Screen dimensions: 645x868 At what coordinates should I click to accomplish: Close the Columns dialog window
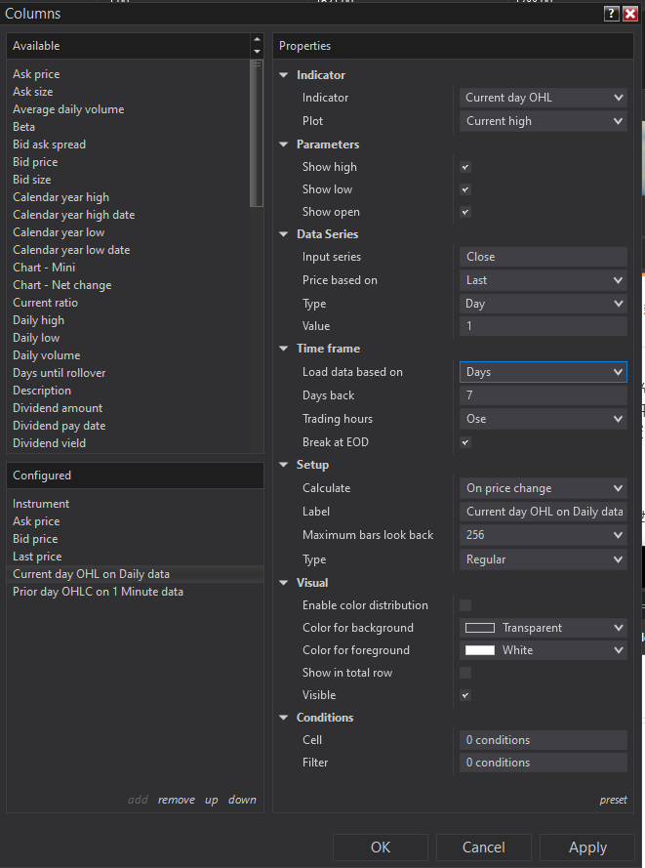630,14
